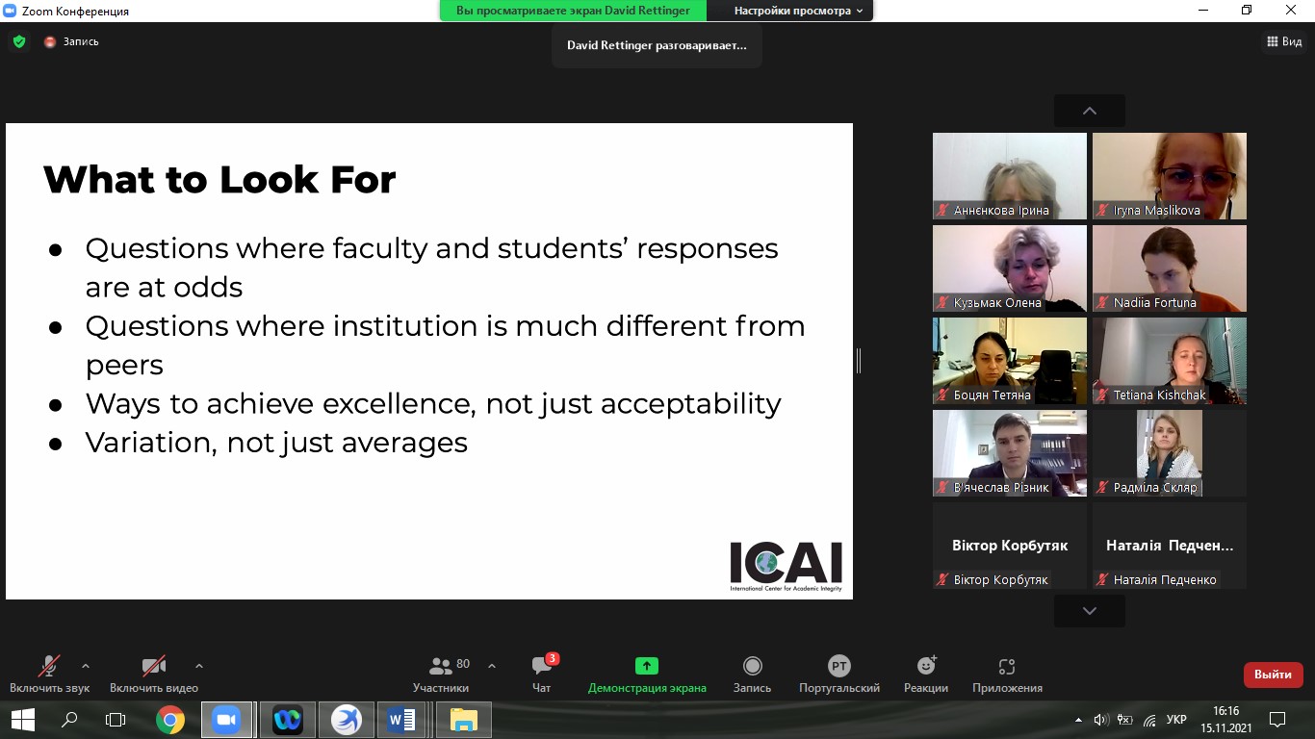Image resolution: width=1315 pixels, height=739 pixels.
Task: Select В'ячеслав Різник's video tile
Action: 1010,453
